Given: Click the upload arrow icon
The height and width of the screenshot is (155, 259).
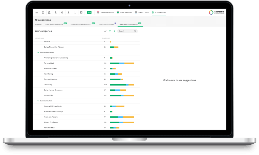Looking at the screenshot, I should pyautogui.click(x=68, y=12).
